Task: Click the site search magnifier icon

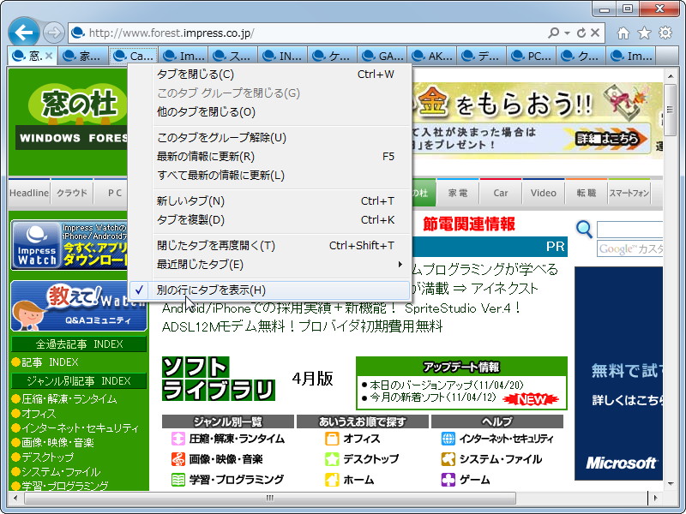Action: click(585, 229)
